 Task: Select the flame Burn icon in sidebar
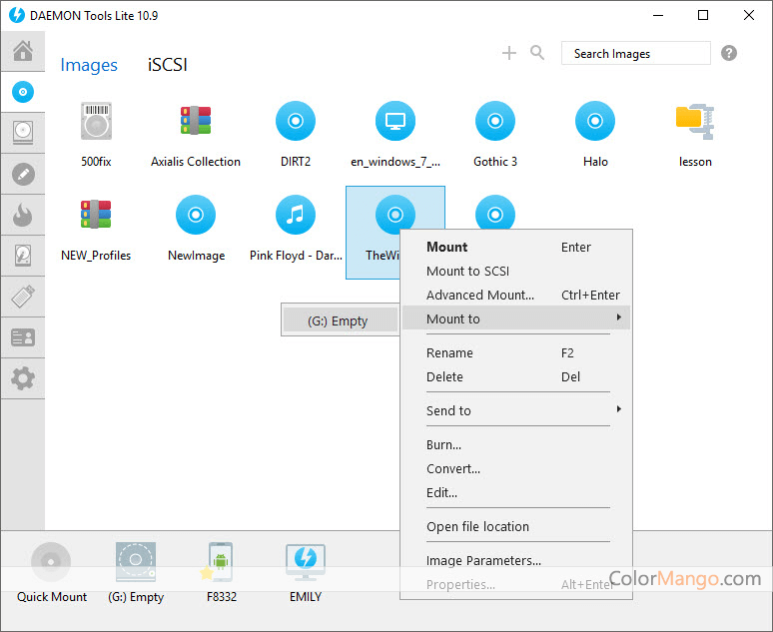click(x=22, y=215)
